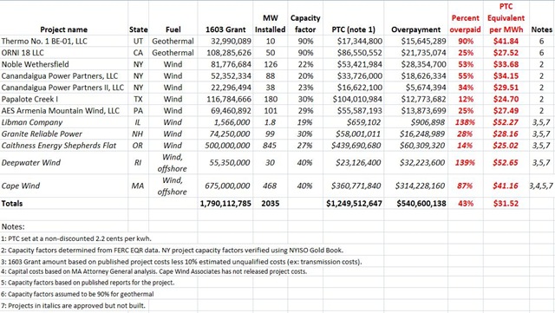Click Caithness Energy Shepherds Flat MW 845
Viewport: 555px width, 313px height.
pos(270,146)
